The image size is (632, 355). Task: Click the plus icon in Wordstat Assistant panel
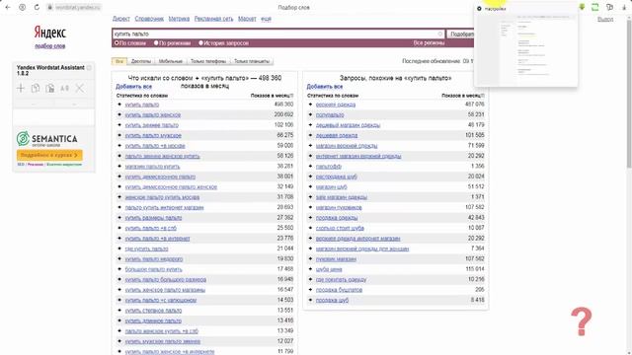(x=21, y=88)
